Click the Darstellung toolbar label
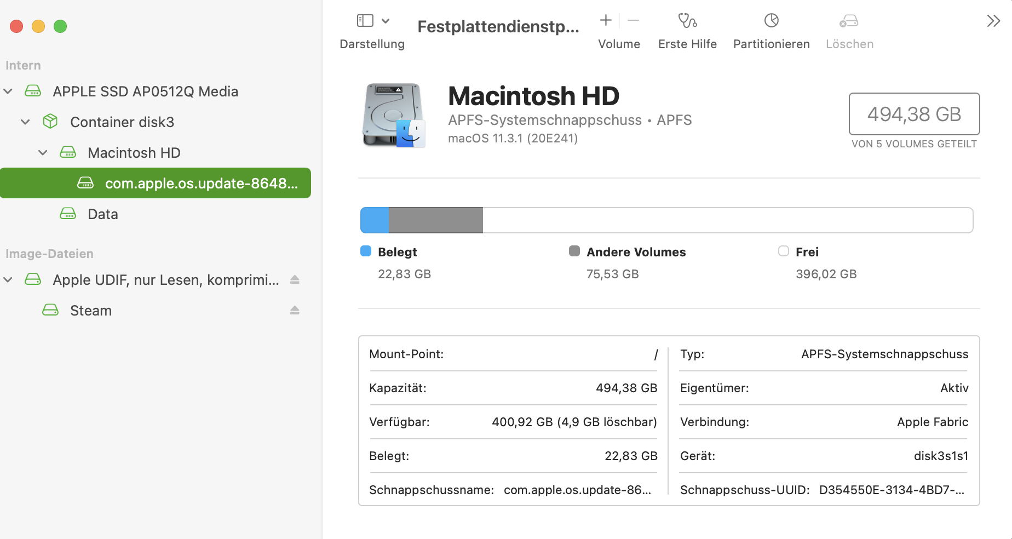The width and height of the screenshot is (1012, 539). (372, 44)
